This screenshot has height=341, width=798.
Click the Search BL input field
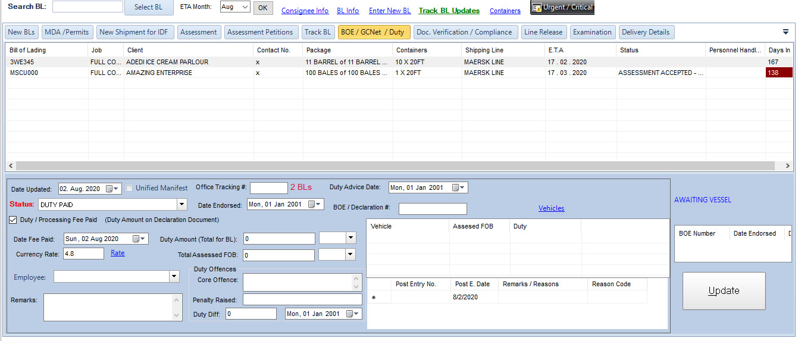point(87,7)
